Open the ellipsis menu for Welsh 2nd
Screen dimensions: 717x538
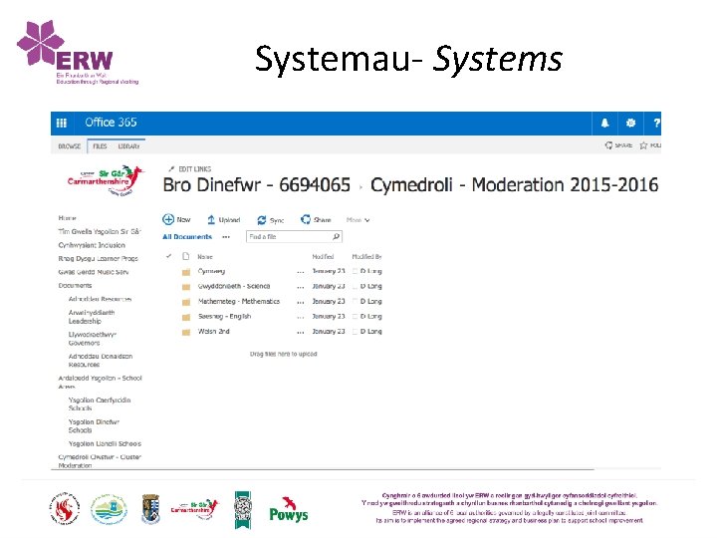pos(301,332)
